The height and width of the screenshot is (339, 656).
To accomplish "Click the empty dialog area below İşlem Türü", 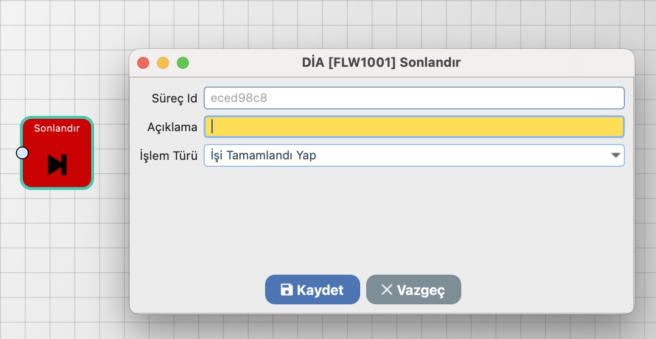I will tap(382, 218).
